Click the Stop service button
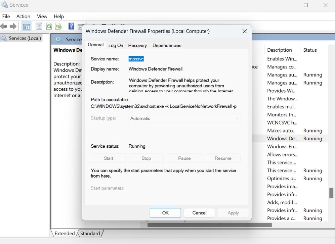Screen dimensions: 335x244 point(146,158)
